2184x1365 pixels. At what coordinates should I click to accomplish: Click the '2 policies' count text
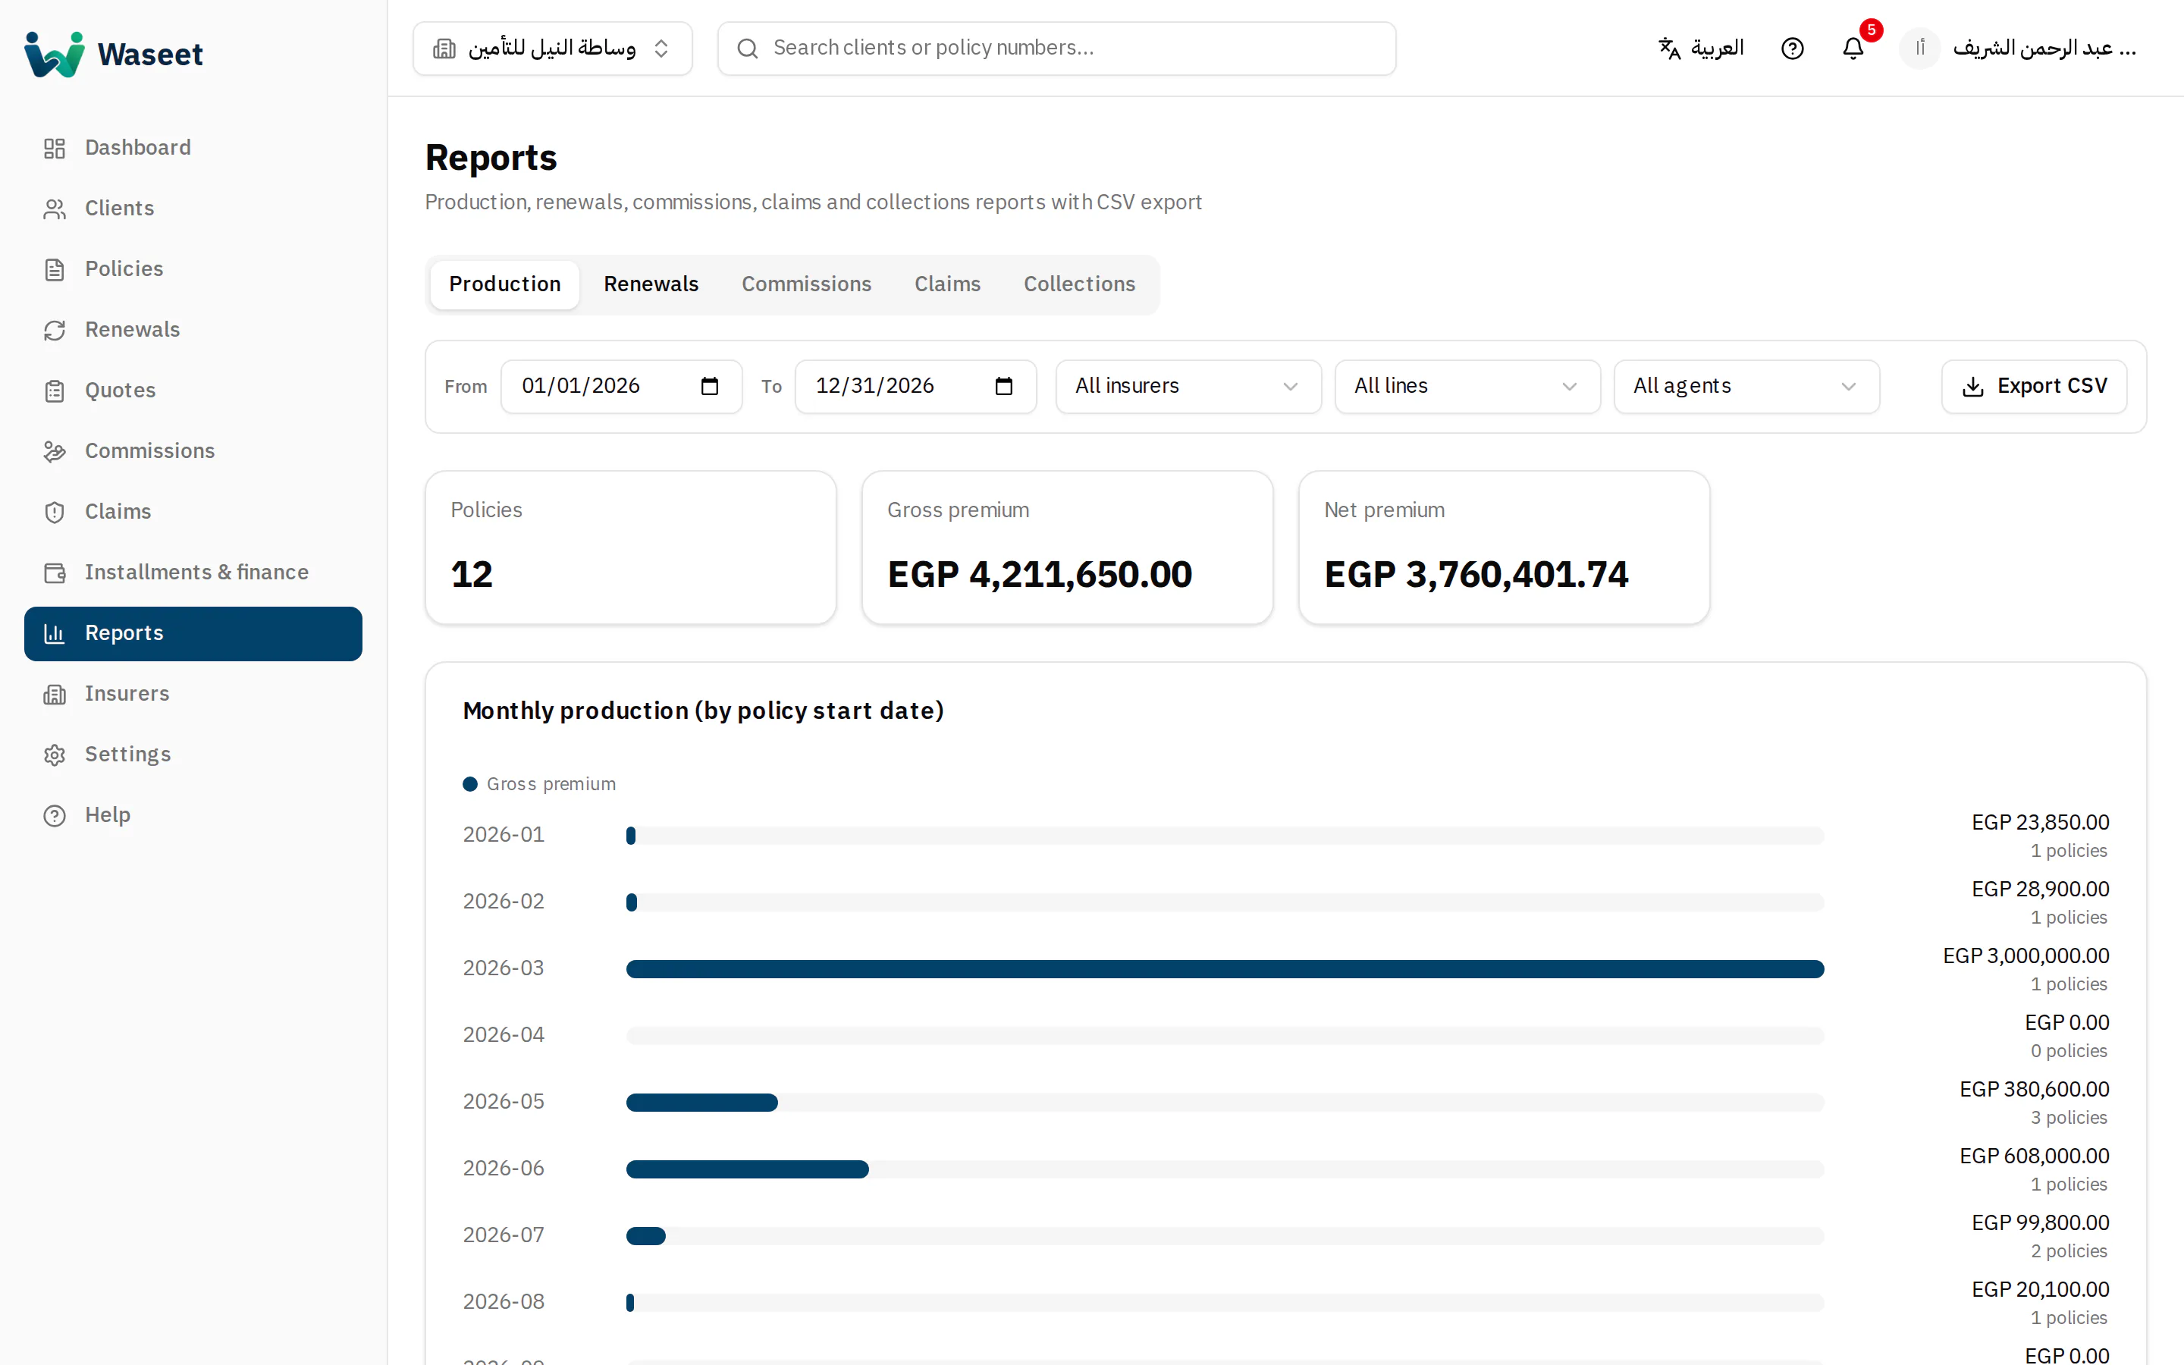click(x=2069, y=1251)
